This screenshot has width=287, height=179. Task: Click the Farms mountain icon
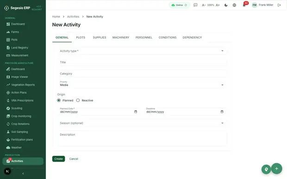click(x=8, y=32)
